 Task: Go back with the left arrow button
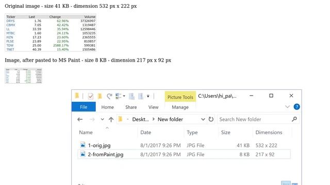point(80,120)
